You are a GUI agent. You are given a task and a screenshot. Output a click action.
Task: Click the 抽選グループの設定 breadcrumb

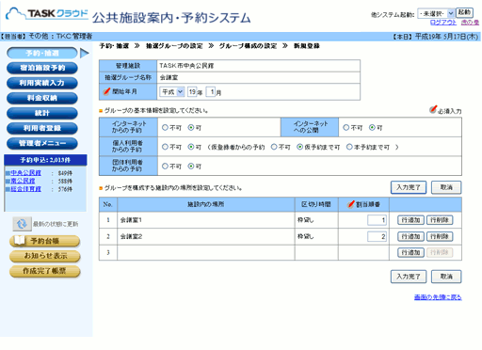point(174,46)
